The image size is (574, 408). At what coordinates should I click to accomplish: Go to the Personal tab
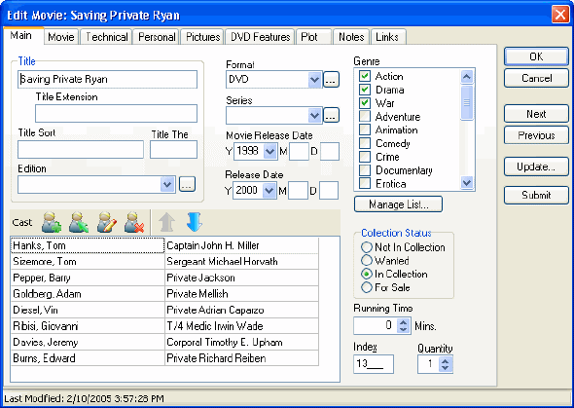coord(157,37)
